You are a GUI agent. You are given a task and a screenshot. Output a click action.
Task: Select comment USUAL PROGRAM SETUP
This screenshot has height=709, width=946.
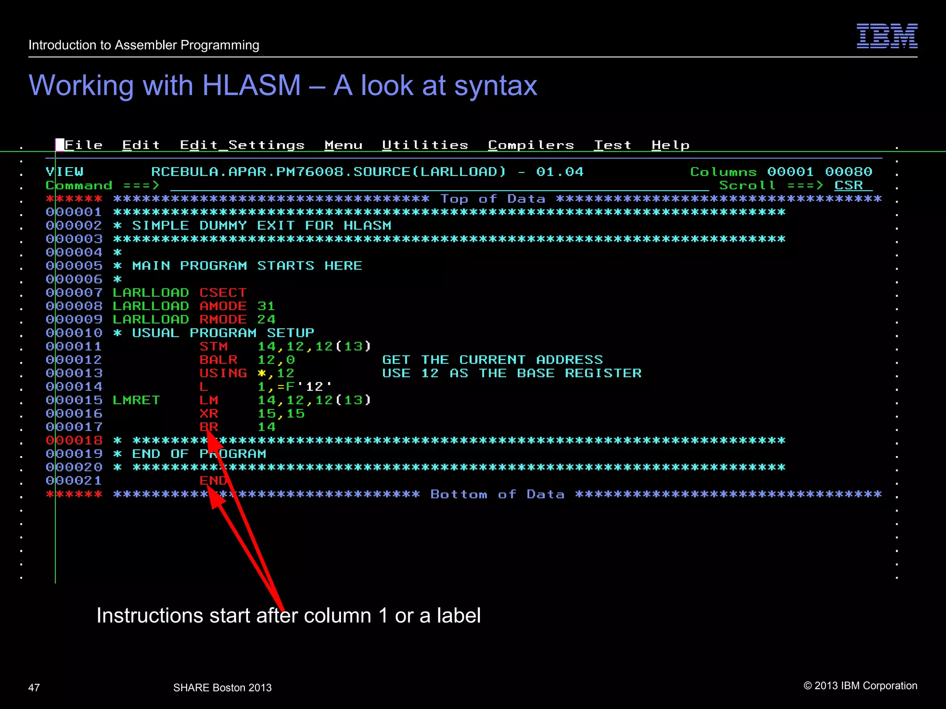(223, 333)
